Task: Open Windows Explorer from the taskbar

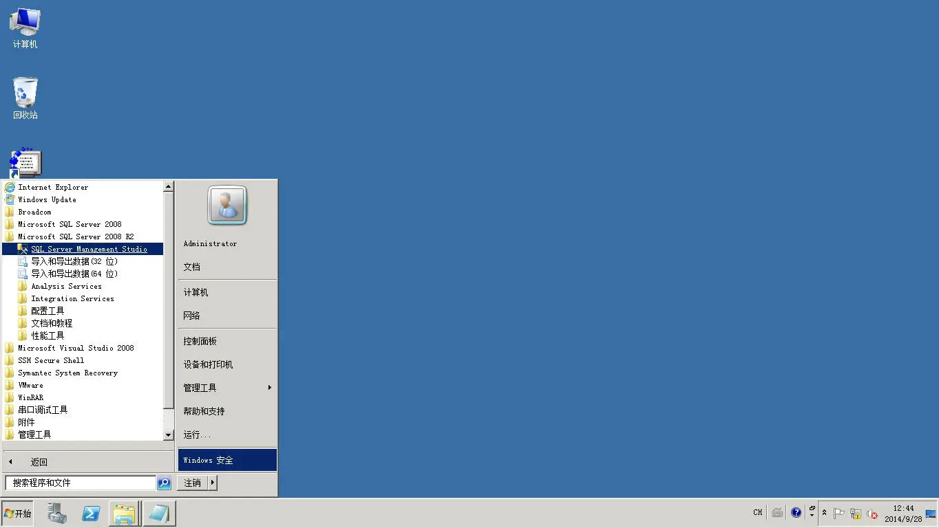Action: click(x=125, y=514)
